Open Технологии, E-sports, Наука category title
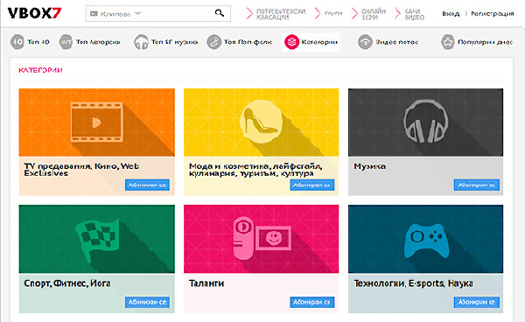 [x=414, y=283]
